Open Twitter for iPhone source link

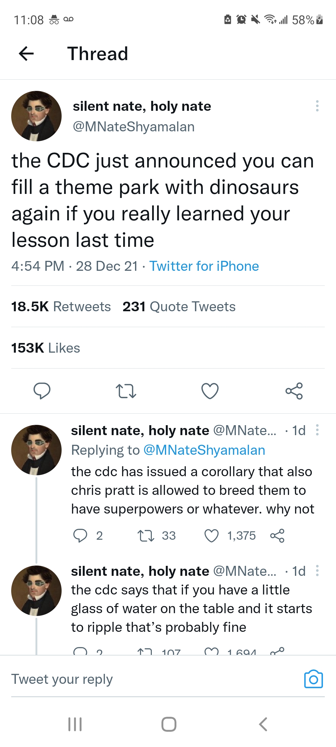coord(204,266)
